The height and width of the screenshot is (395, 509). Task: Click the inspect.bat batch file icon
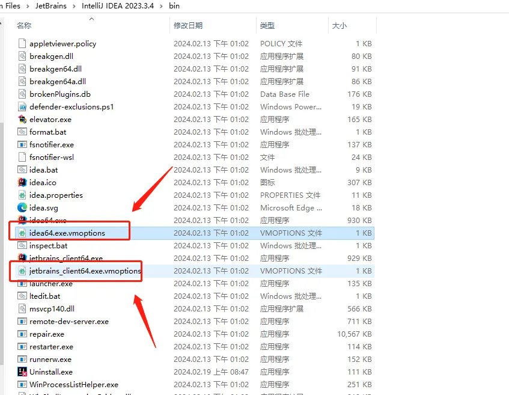point(22,245)
